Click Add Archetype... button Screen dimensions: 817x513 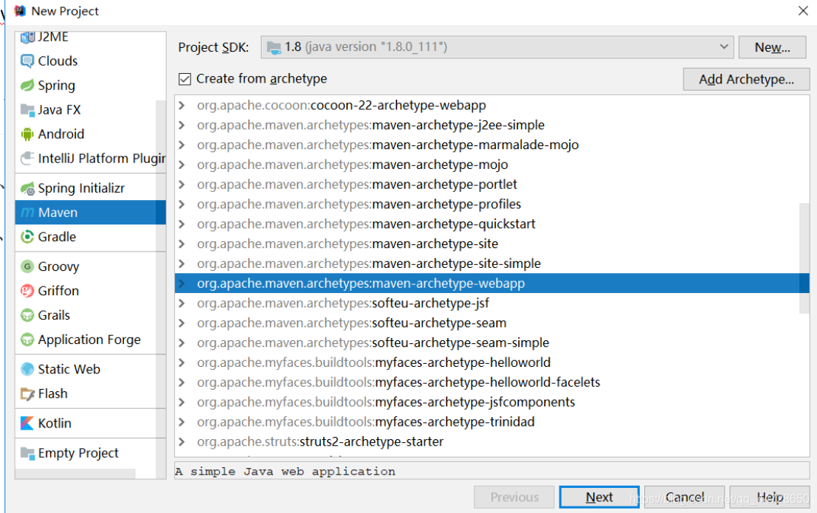coord(746,79)
